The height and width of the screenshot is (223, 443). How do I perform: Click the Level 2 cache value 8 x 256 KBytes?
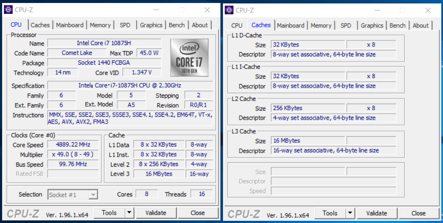(x=159, y=164)
